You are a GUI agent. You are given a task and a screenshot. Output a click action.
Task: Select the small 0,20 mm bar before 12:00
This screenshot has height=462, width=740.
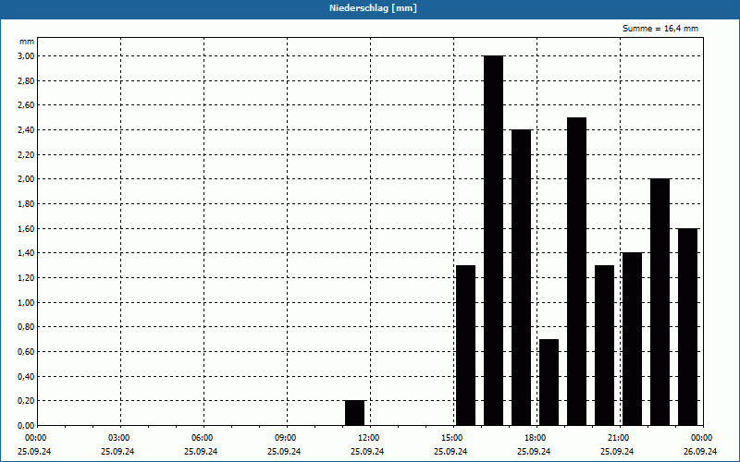[x=355, y=413]
